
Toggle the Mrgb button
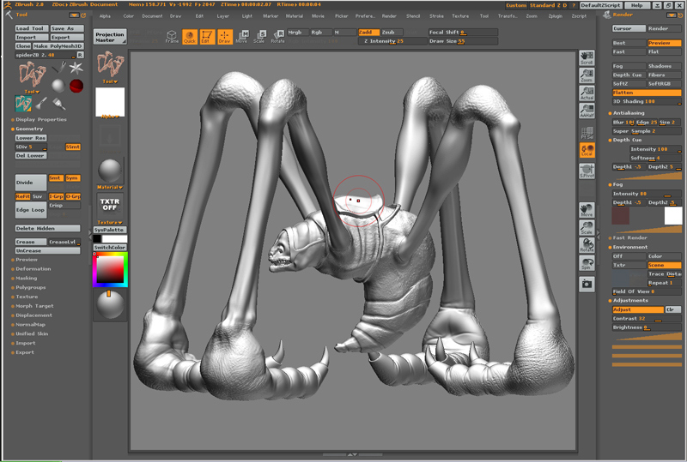tap(298, 32)
